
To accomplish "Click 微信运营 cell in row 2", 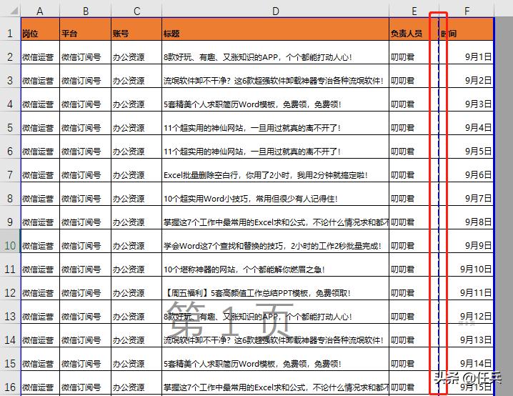I will [x=40, y=52].
